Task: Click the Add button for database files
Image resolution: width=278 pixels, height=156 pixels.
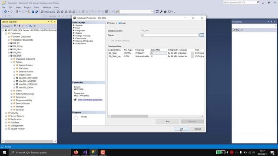Action: click(168, 121)
